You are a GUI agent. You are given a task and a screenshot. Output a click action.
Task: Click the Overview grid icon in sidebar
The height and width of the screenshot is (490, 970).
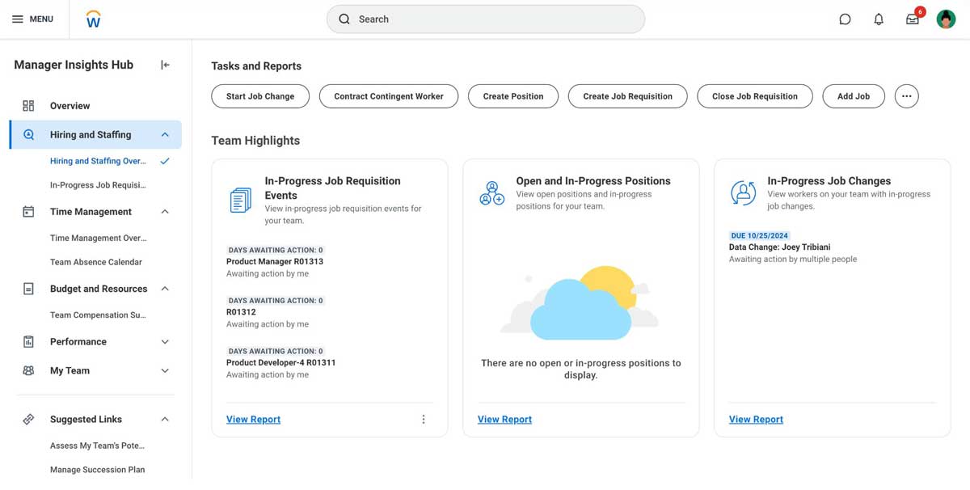(x=28, y=106)
